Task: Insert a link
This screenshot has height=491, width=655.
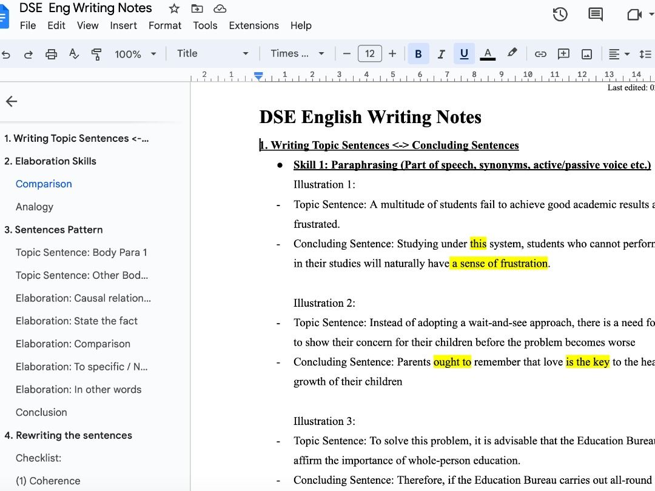Action: click(x=540, y=53)
